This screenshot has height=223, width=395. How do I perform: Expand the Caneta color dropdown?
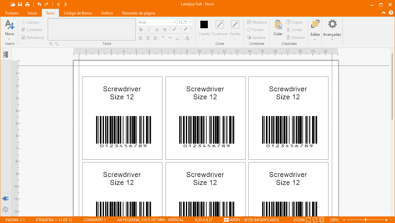(204, 39)
